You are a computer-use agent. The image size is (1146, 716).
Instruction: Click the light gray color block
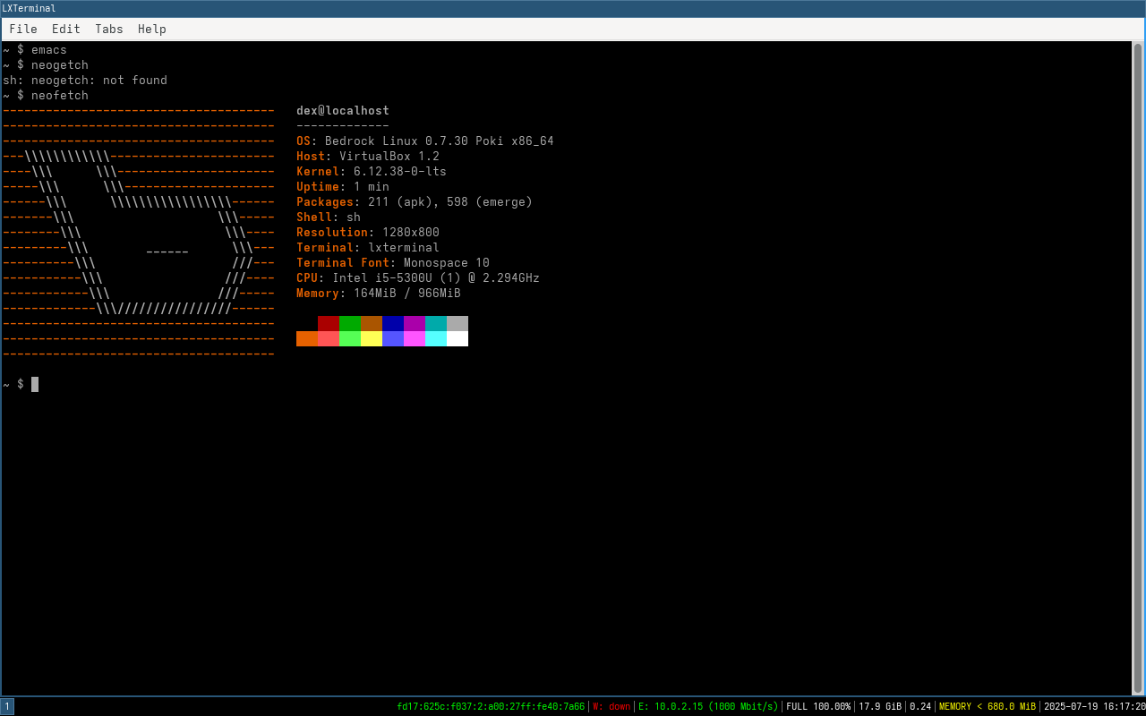pos(458,323)
